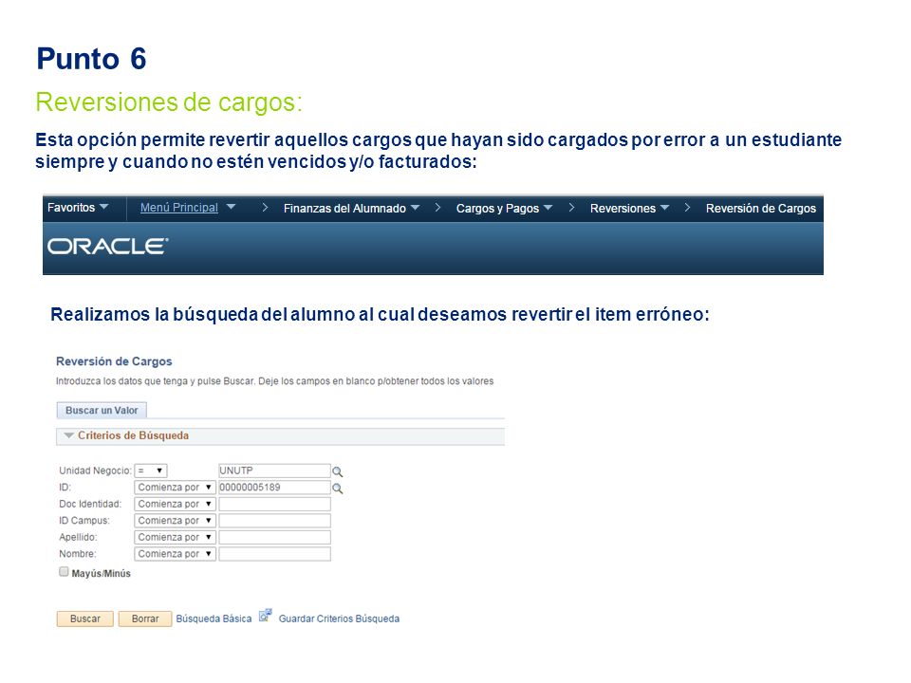Open Doc Identidad operator dropdown
The height and width of the screenshot is (683, 911).
(x=175, y=504)
